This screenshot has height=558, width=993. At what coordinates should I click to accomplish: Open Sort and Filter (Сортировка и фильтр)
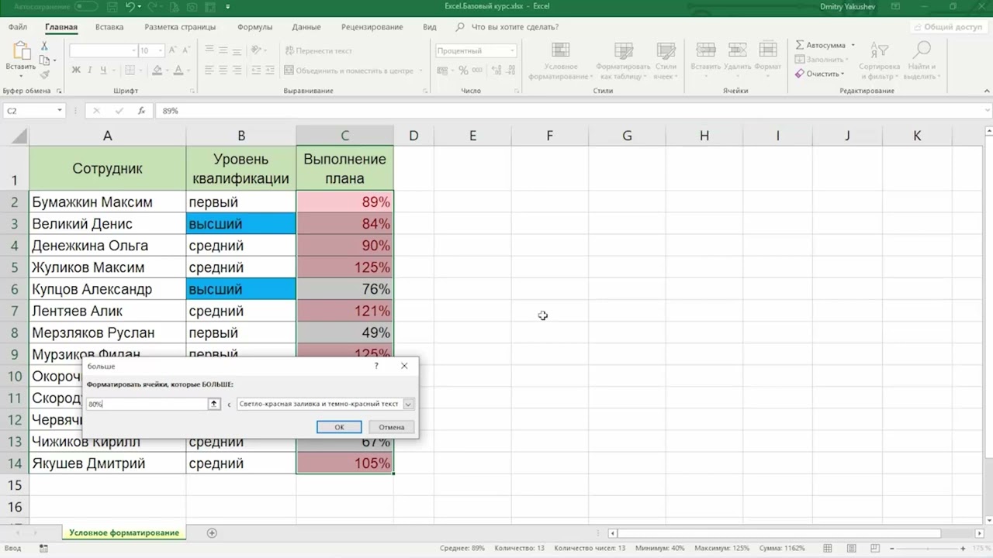879,61
